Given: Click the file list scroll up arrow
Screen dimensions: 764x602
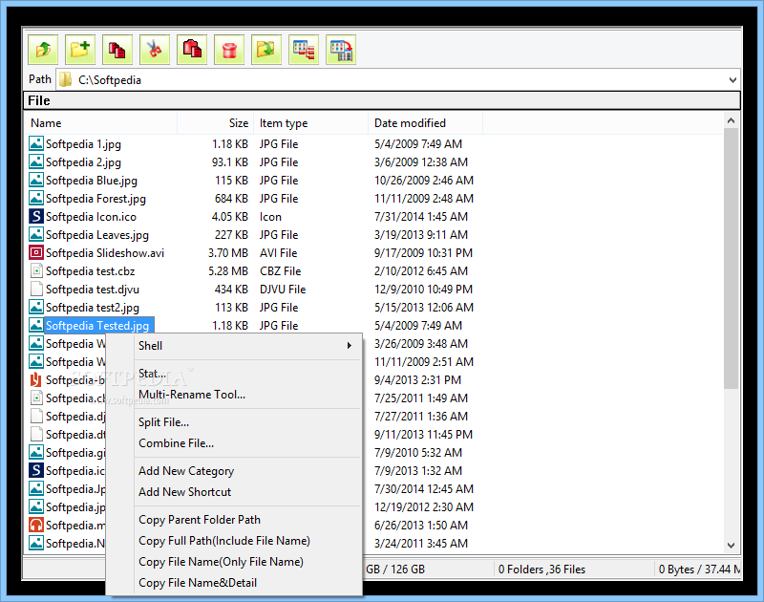Looking at the screenshot, I should (x=731, y=120).
